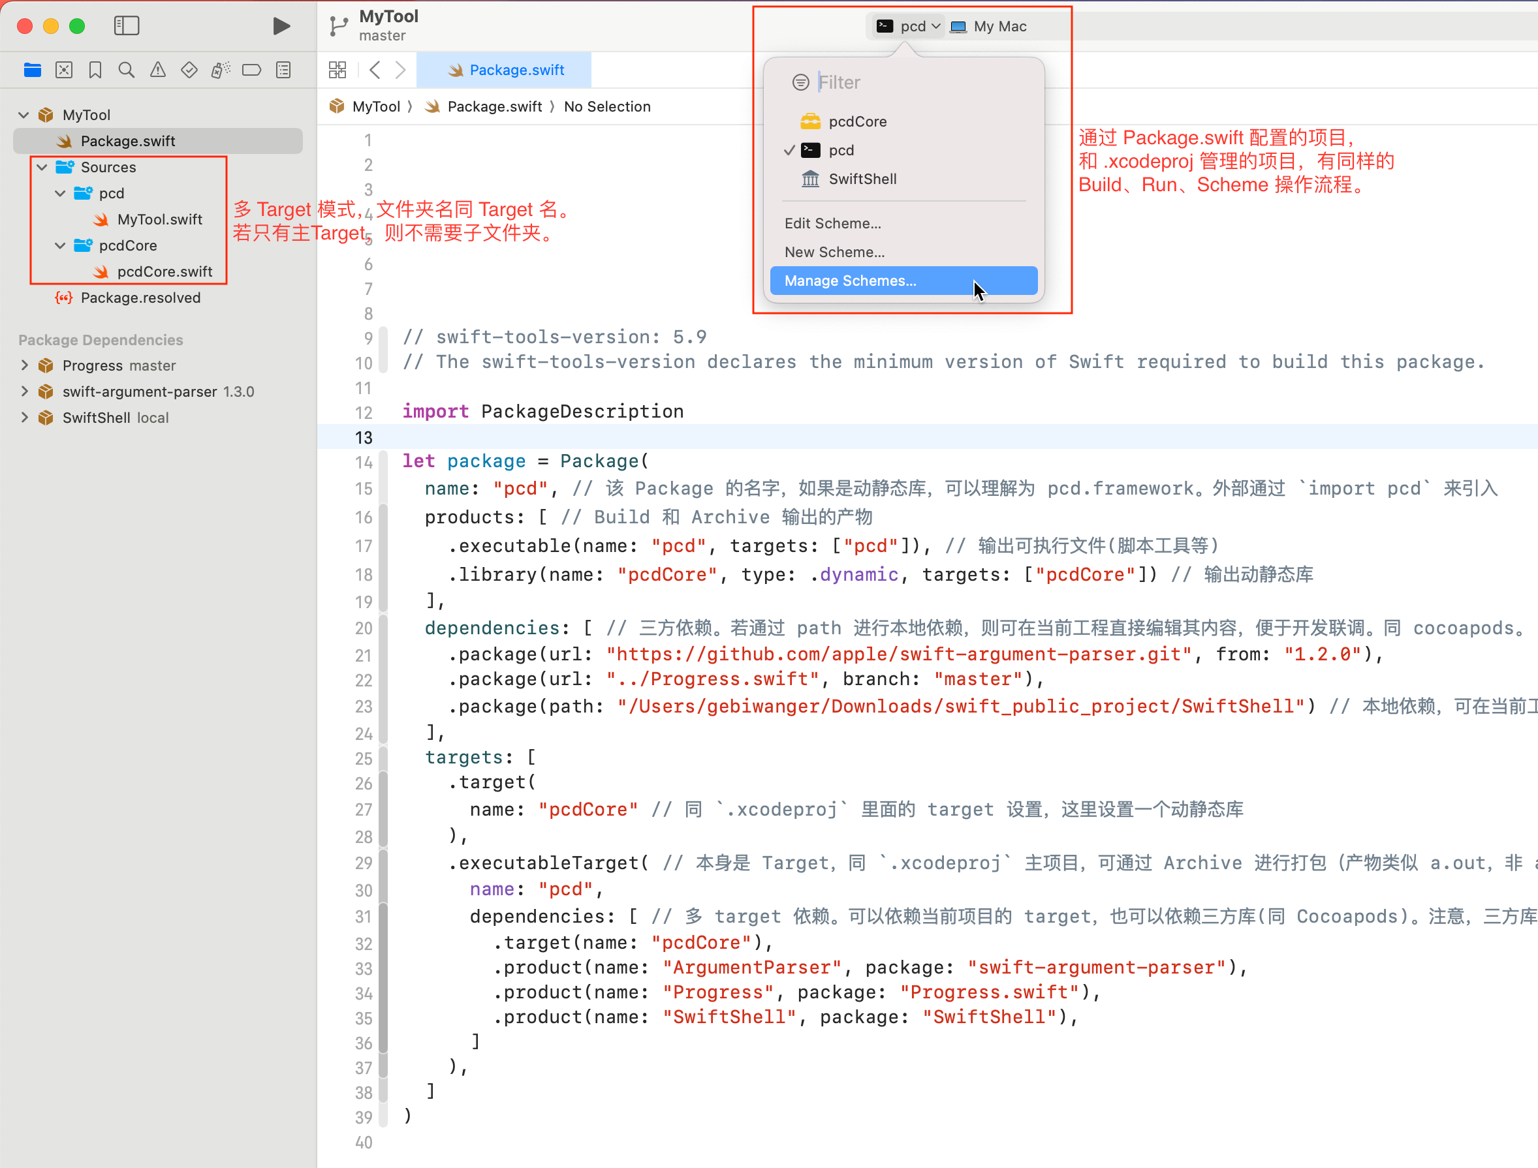Select Manage Schemes… menu item
The image size is (1538, 1168).
pyautogui.click(x=903, y=281)
